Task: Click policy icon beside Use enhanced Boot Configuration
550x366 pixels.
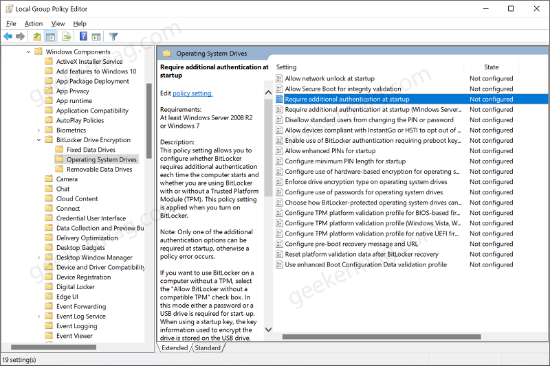Action: (279, 264)
